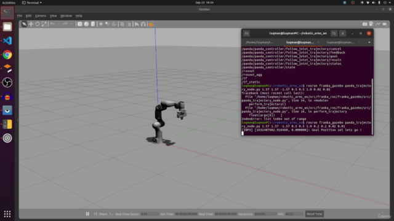The width and height of the screenshot is (394, 221).
Task: Add a spot light
Action: point(108,24)
